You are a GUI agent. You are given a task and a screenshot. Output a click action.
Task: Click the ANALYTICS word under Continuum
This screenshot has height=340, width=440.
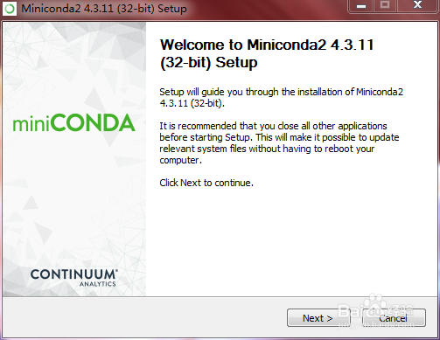tap(98, 284)
